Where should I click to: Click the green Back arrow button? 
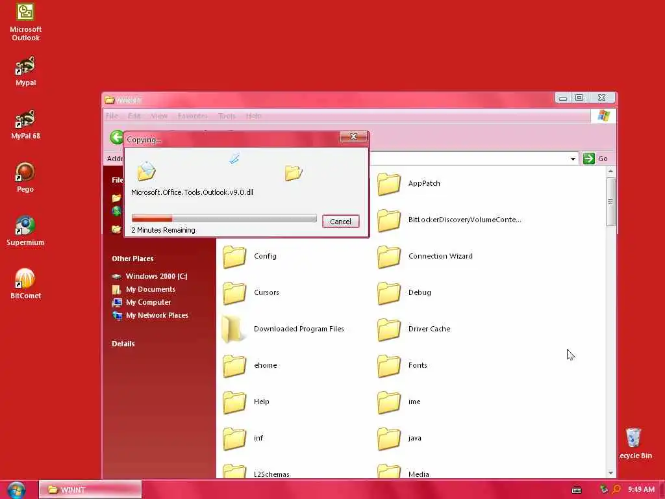tap(116, 138)
